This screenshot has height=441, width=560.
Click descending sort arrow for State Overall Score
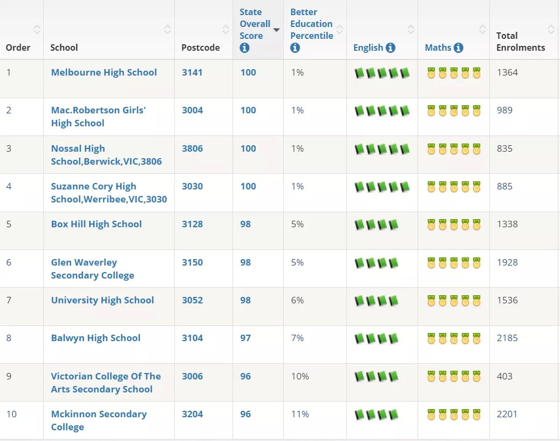coord(276,30)
